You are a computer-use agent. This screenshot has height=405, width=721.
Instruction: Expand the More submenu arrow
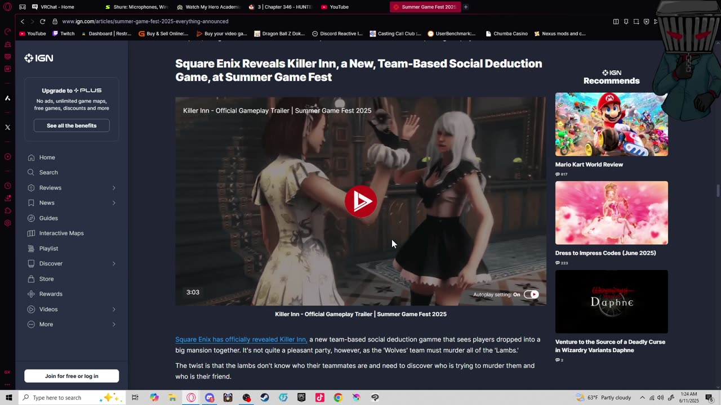click(114, 325)
